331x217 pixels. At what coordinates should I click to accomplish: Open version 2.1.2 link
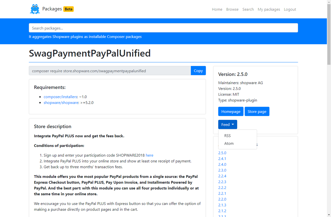222,211
